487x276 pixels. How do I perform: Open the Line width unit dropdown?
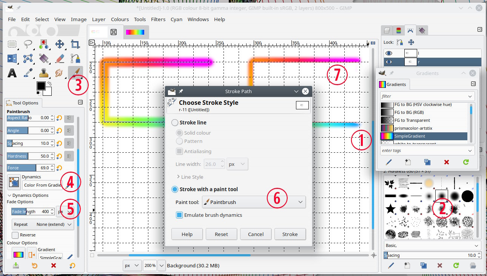coord(237,164)
